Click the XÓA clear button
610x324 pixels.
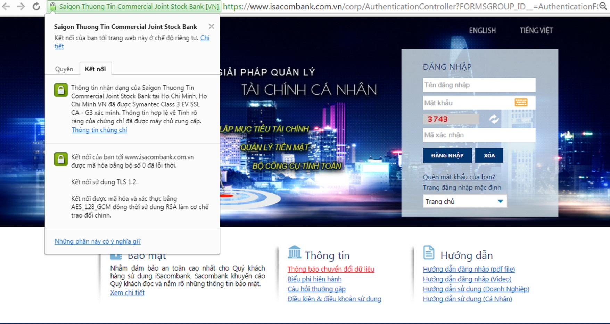click(x=489, y=155)
